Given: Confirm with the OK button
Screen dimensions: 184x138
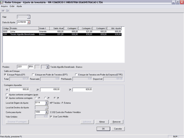Looking at the screenshot, I should click(x=103, y=129).
